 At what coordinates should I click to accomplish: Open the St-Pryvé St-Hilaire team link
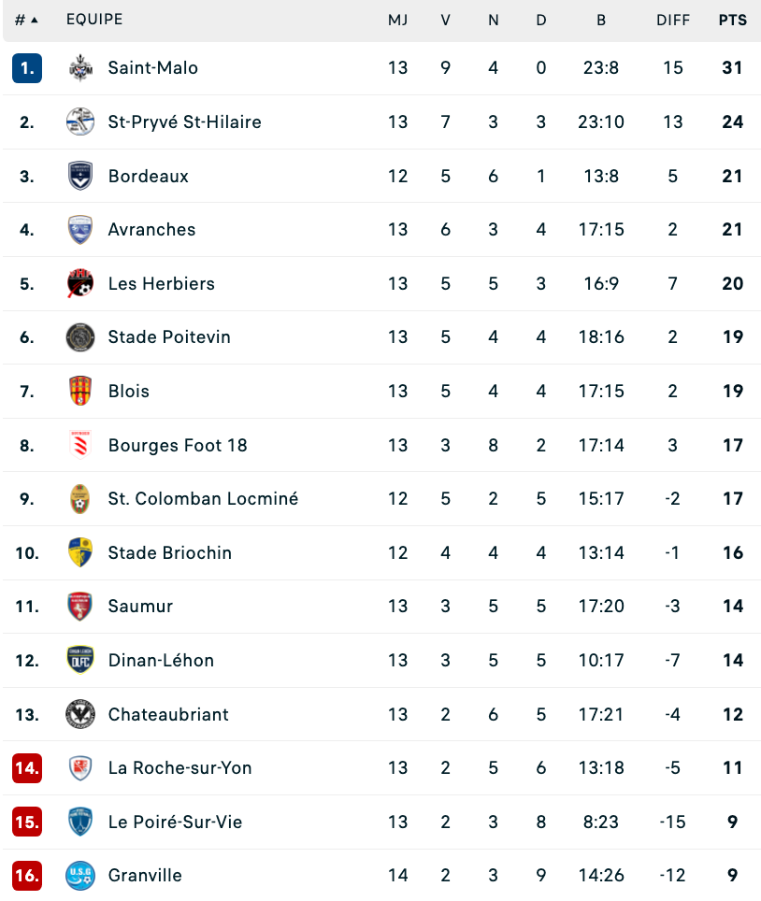(184, 122)
